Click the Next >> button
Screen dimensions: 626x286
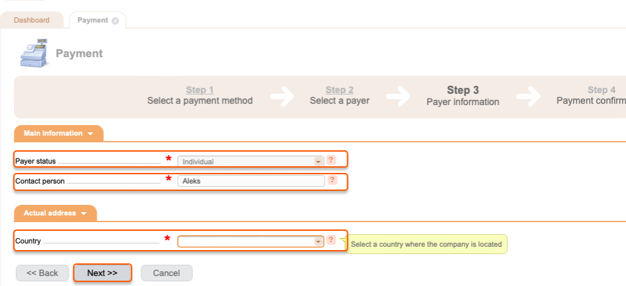(102, 273)
